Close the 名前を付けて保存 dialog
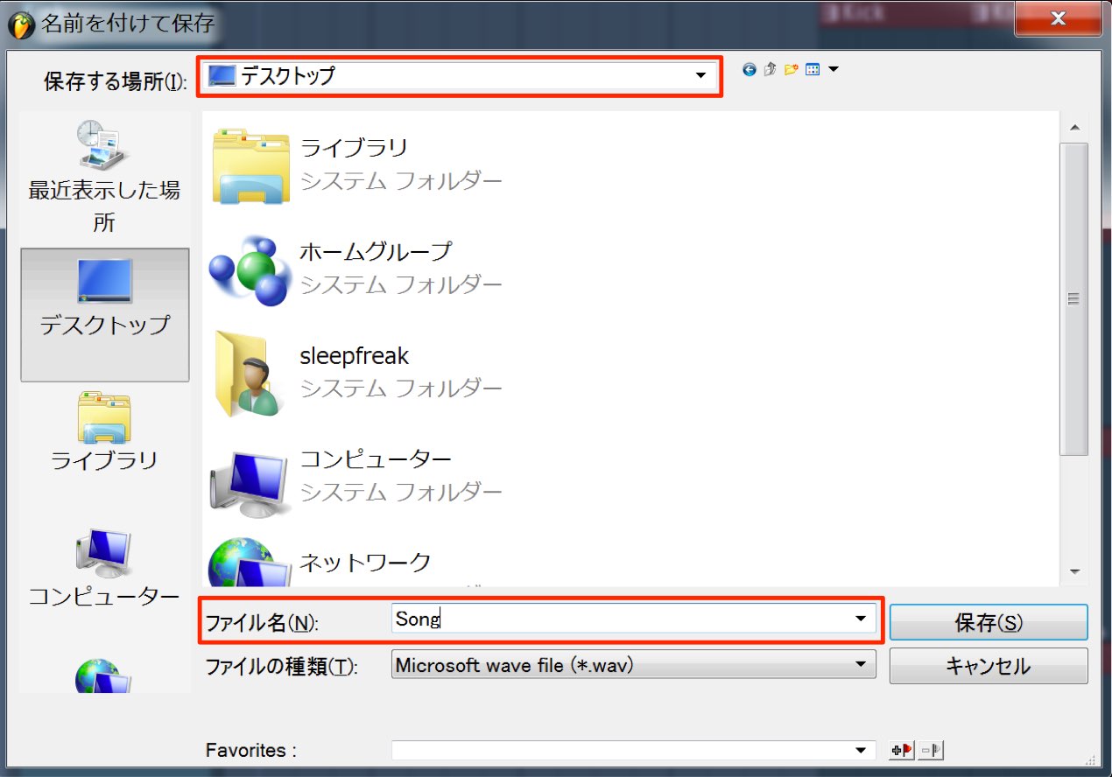Viewport: 1112px width, 777px height. [x=1058, y=18]
